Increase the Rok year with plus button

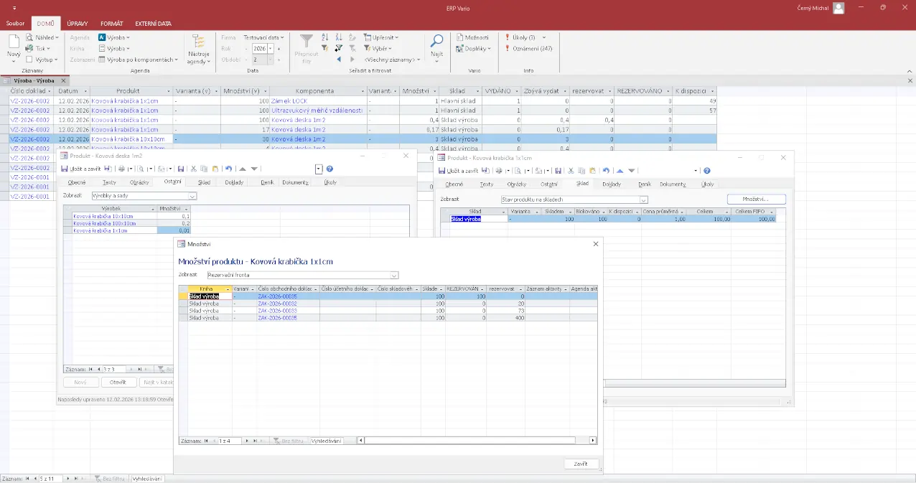click(x=279, y=48)
